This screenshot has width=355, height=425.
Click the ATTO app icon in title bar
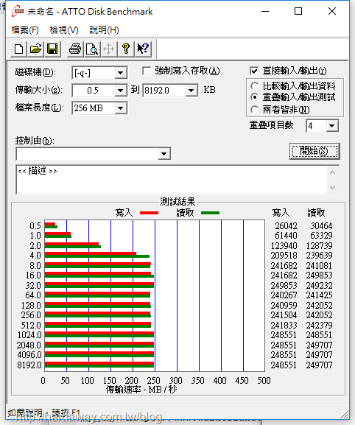[x=18, y=11]
